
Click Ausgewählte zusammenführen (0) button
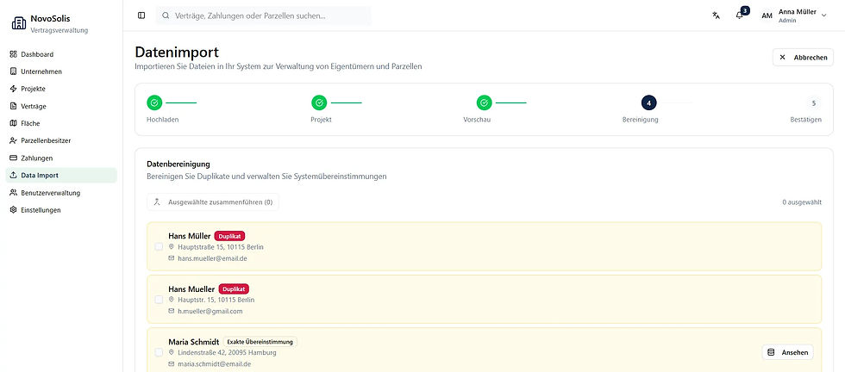pyautogui.click(x=213, y=202)
